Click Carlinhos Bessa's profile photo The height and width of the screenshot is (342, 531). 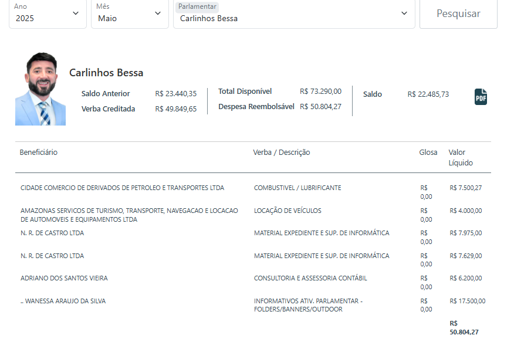tap(40, 89)
